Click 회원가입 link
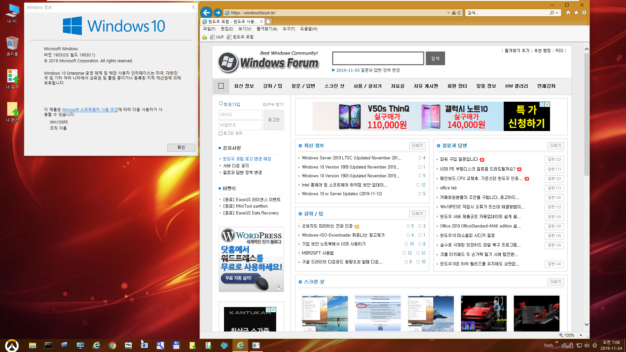Image resolution: width=626 pixels, height=352 pixels. click(231, 104)
